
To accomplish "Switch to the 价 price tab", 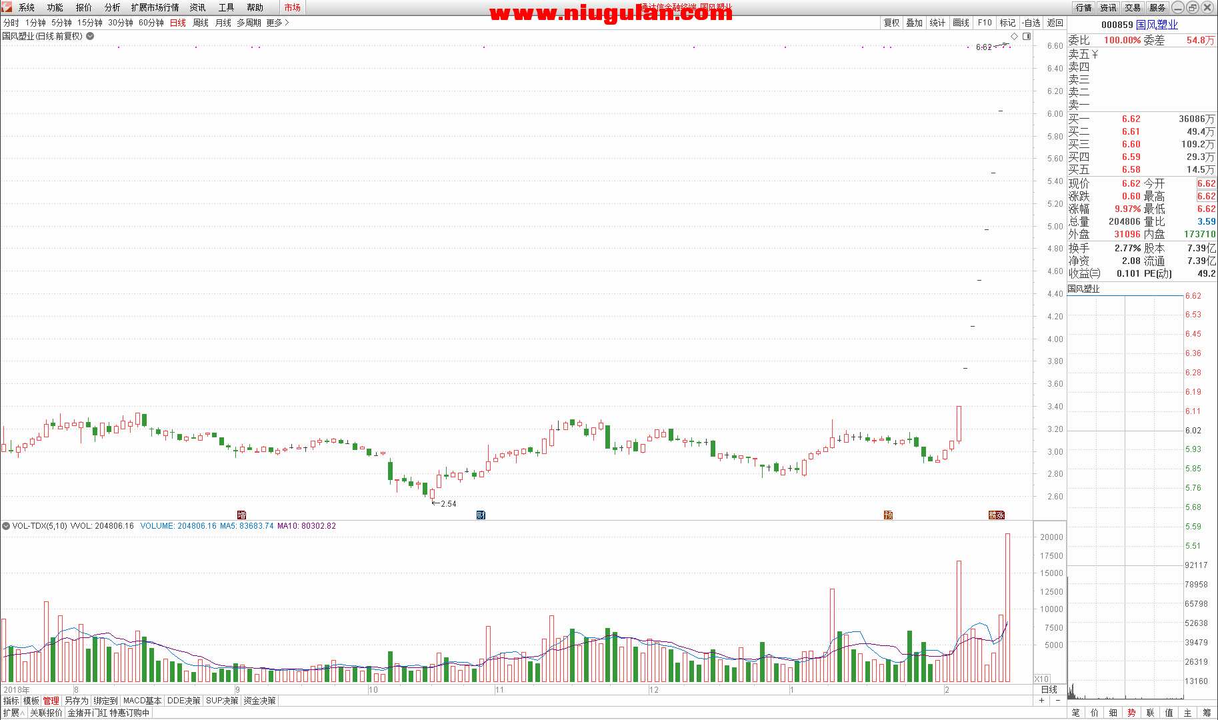I will tap(1095, 713).
